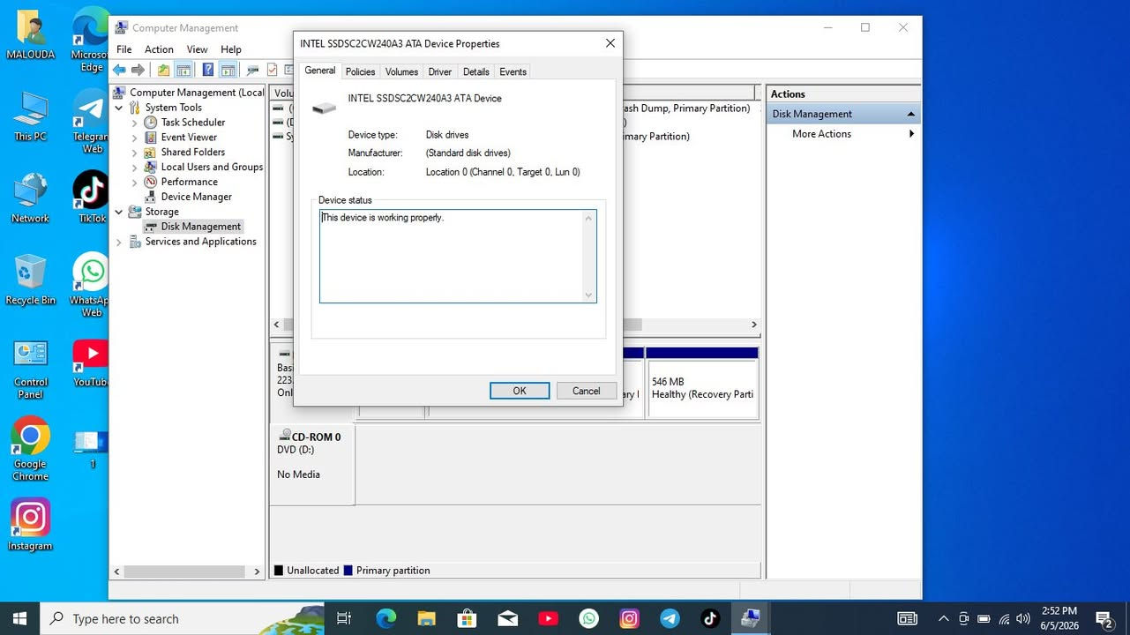
Task: Select the Recycle Bin desktop icon
Action: pyautogui.click(x=30, y=279)
